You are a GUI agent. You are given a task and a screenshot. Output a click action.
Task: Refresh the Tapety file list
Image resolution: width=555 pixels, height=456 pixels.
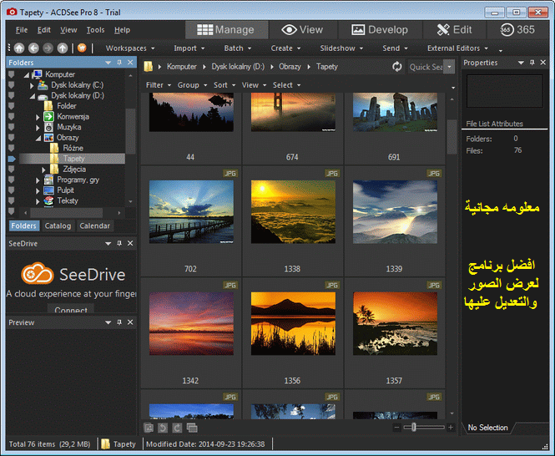(396, 67)
